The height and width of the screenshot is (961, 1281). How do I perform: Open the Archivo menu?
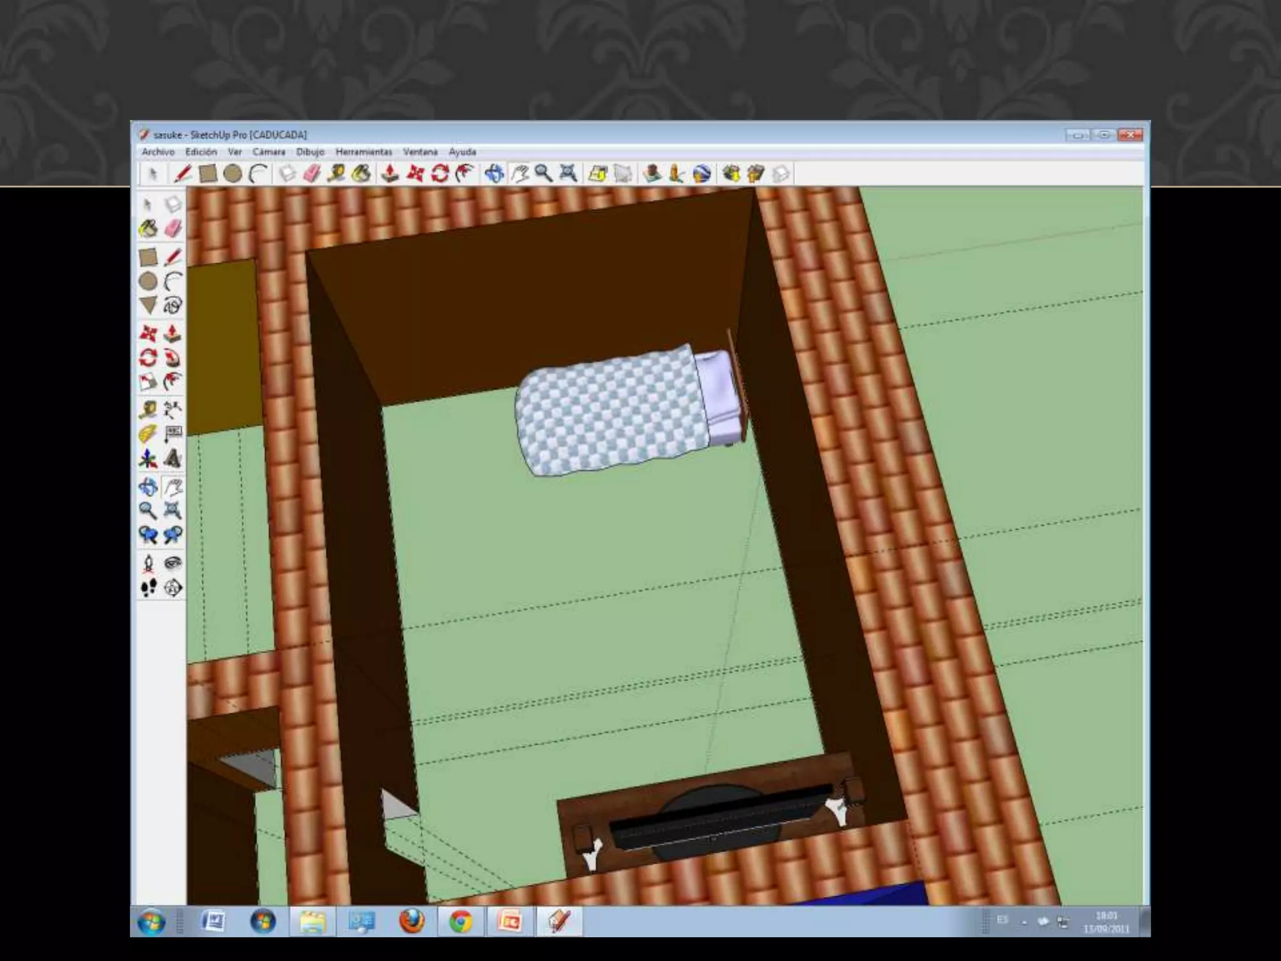tap(158, 152)
